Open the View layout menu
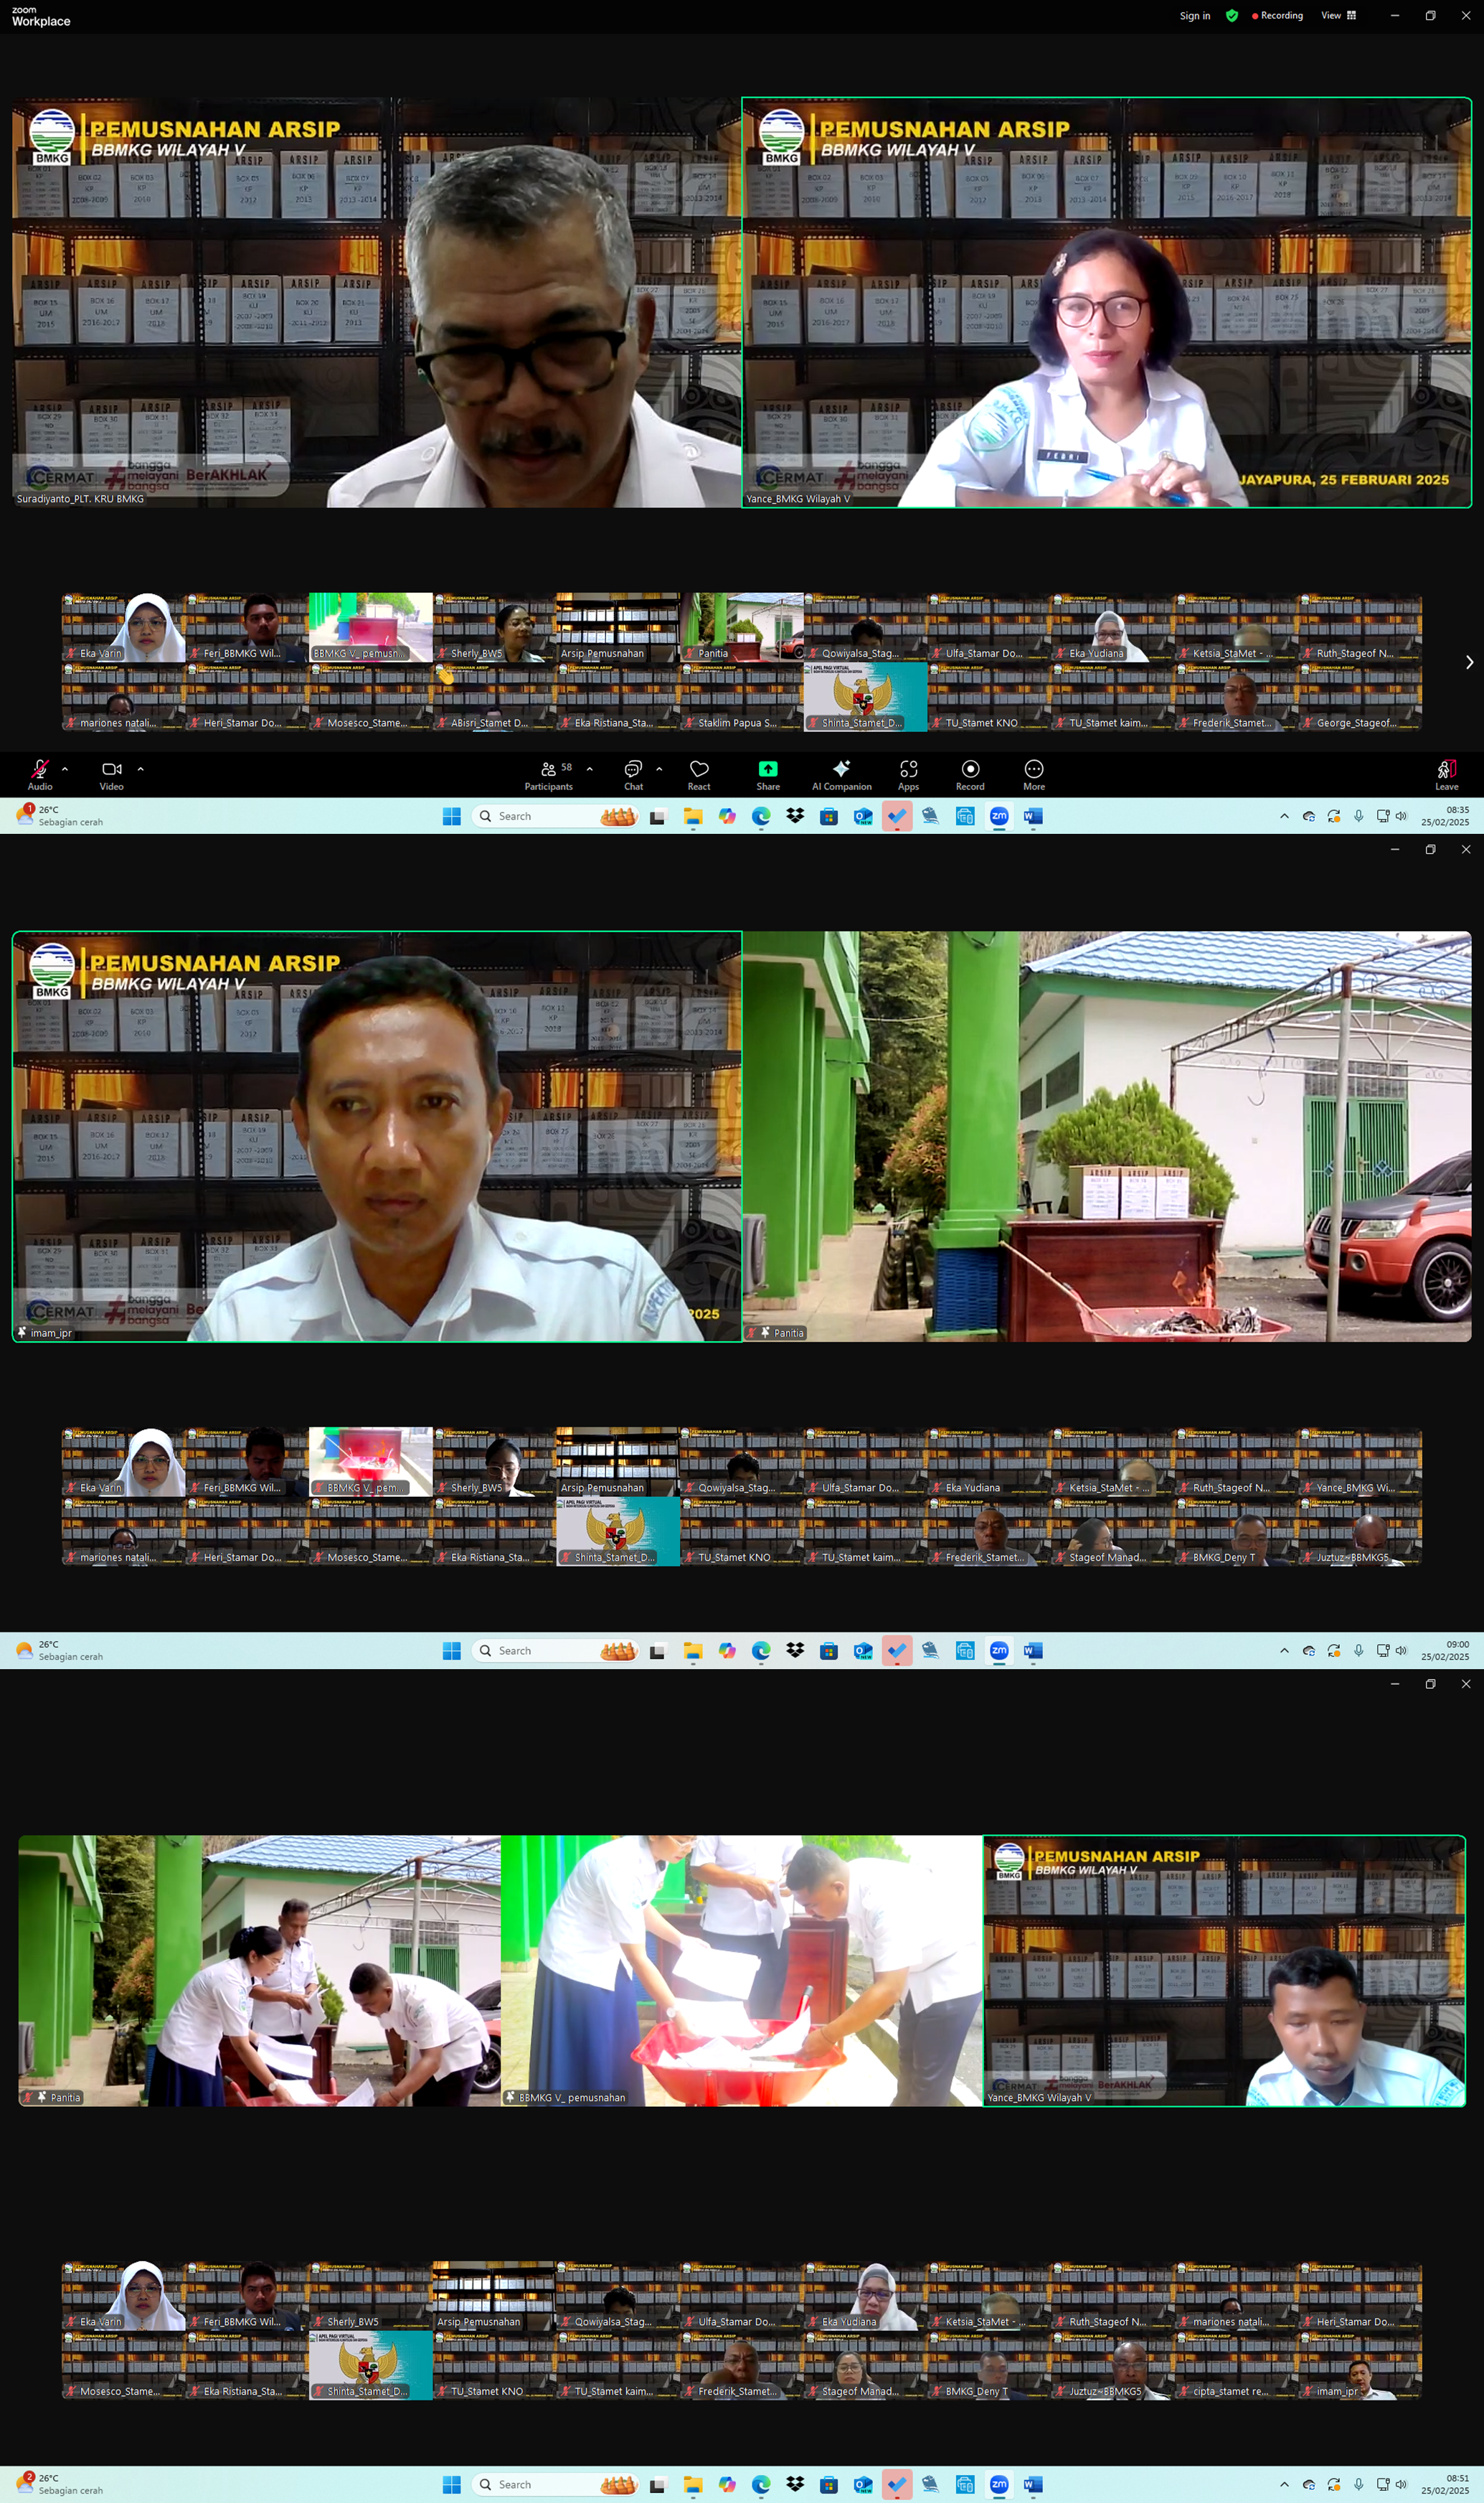Screen dimensions: 1484x2503 tap(1338, 15)
